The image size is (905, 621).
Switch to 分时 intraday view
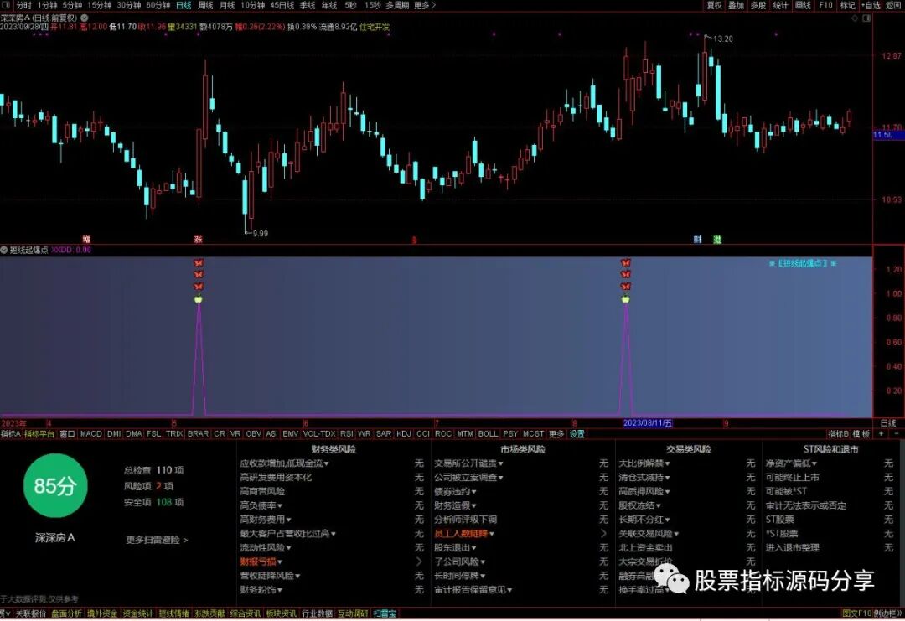24,5
